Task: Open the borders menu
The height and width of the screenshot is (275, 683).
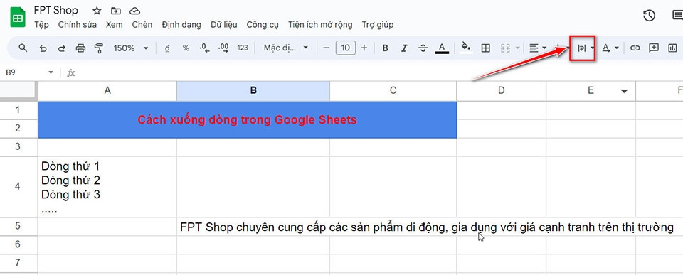Action: [486, 48]
